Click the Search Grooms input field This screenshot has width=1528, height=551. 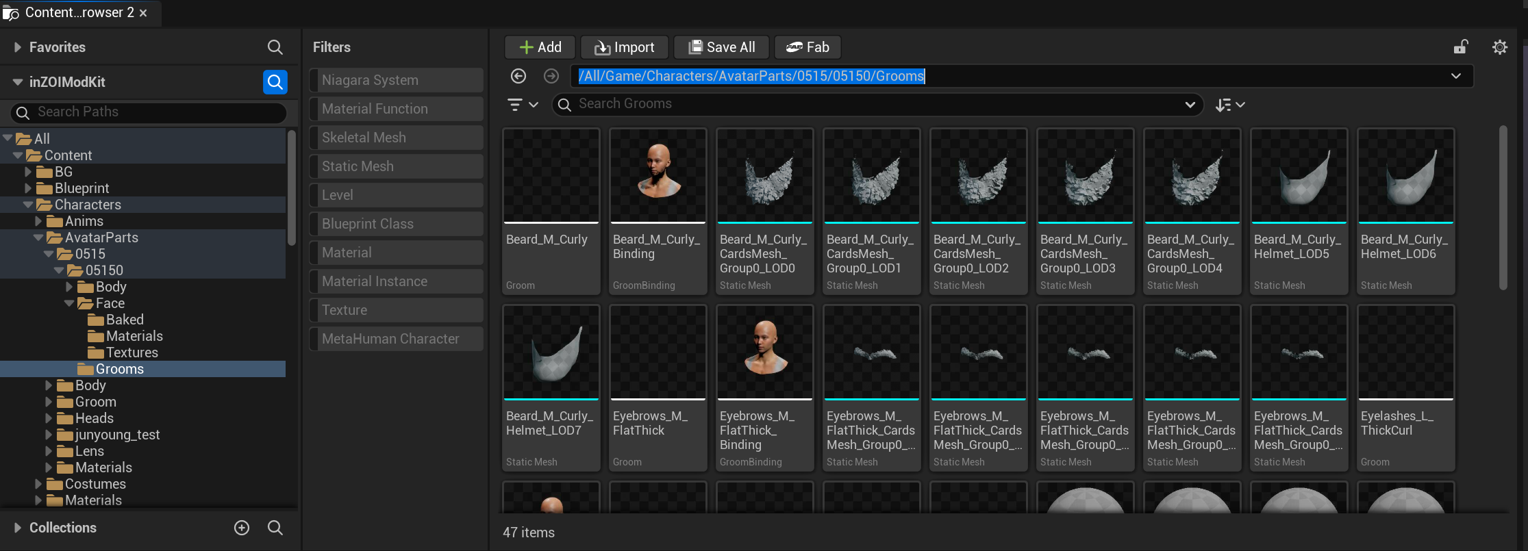[877, 105]
